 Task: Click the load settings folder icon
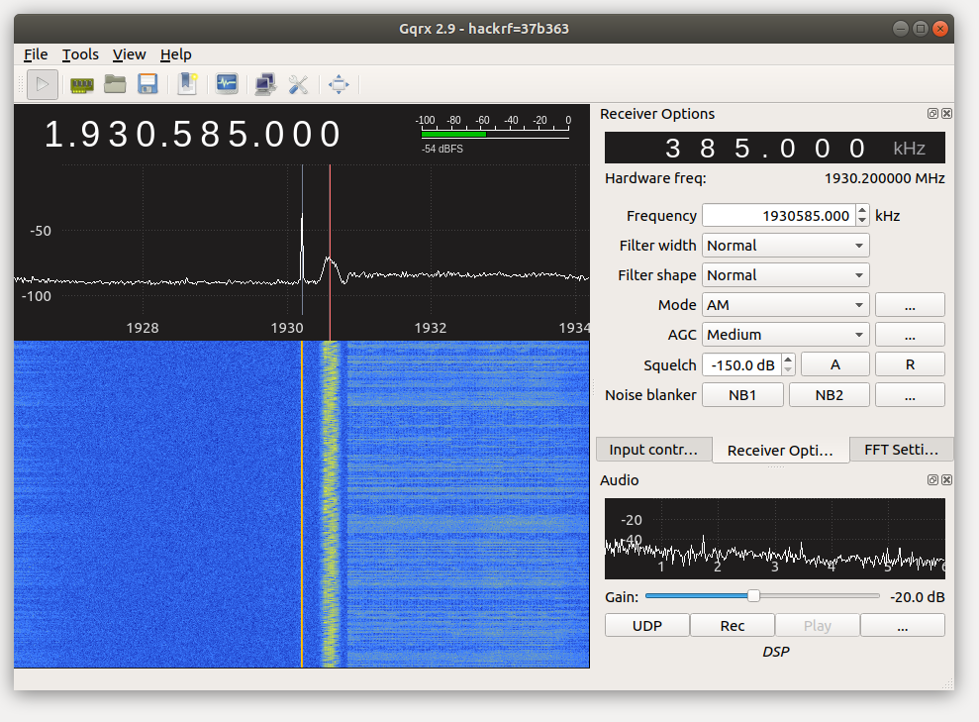(x=115, y=85)
